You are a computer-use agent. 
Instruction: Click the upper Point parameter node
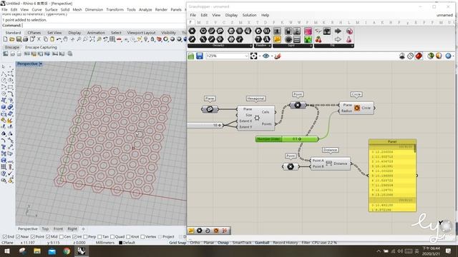click(298, 105)
